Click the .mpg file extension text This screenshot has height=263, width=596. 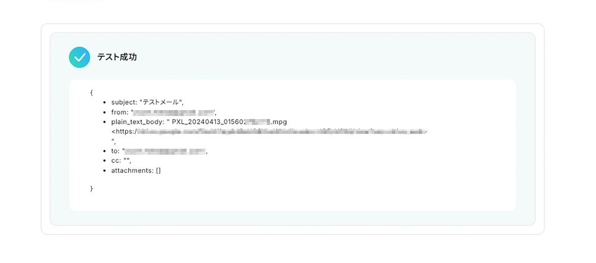click(278, 122)
